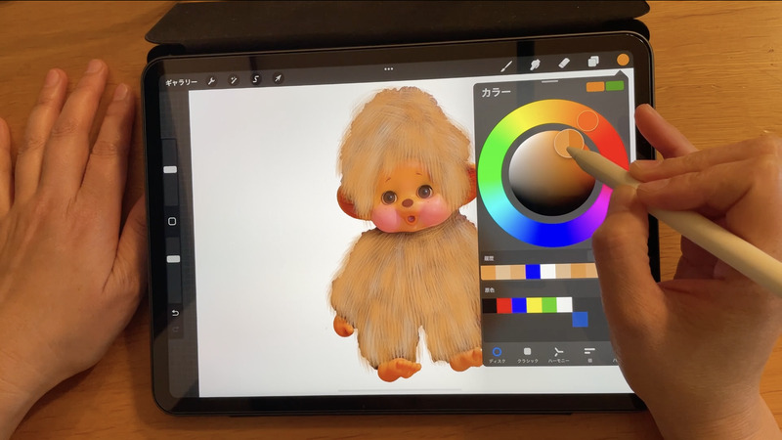This screenshot has width=782, height=440.
Task: Tap the brush opacity slider in the sidebar
Action: [x=173, y=259]
